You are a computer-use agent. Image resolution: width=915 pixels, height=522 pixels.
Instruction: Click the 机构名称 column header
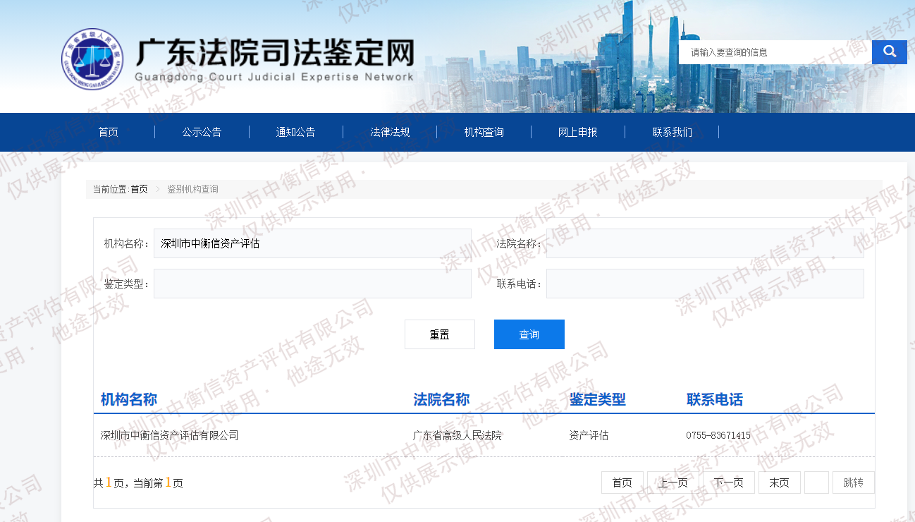point(129,399)
